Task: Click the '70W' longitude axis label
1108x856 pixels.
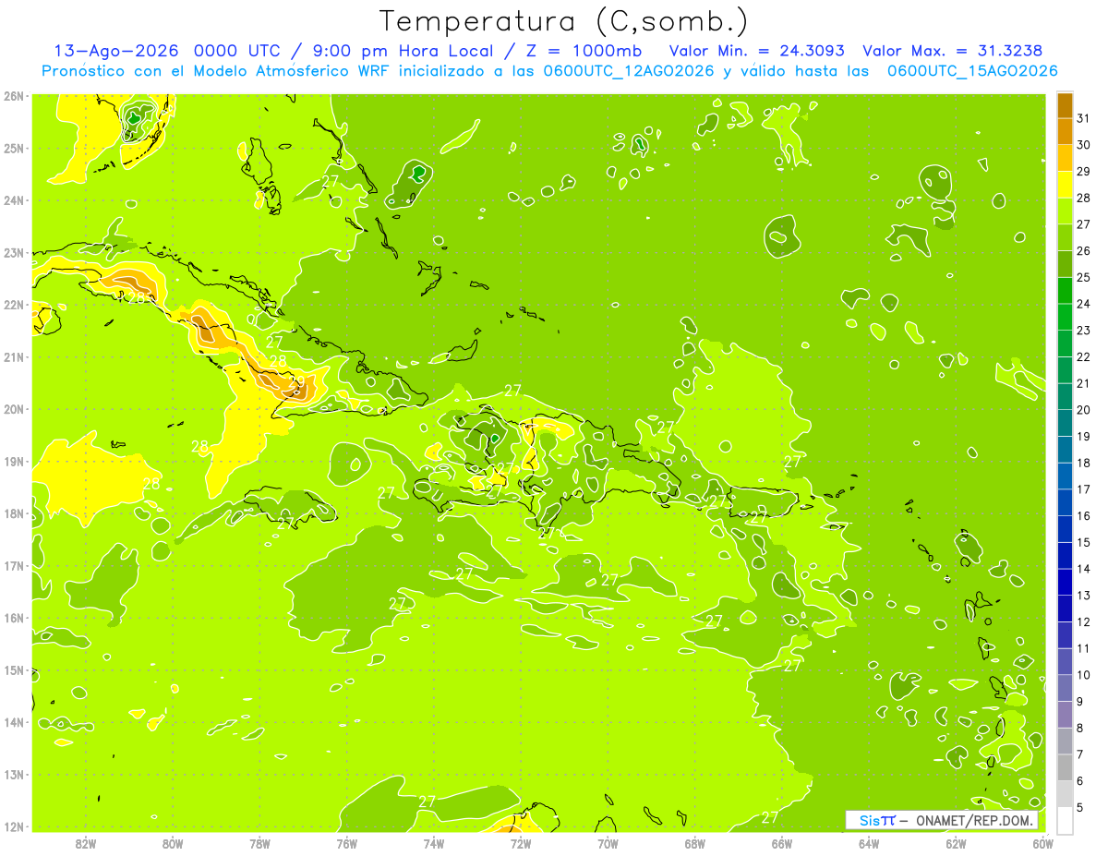Action: [x=608, y=843]
